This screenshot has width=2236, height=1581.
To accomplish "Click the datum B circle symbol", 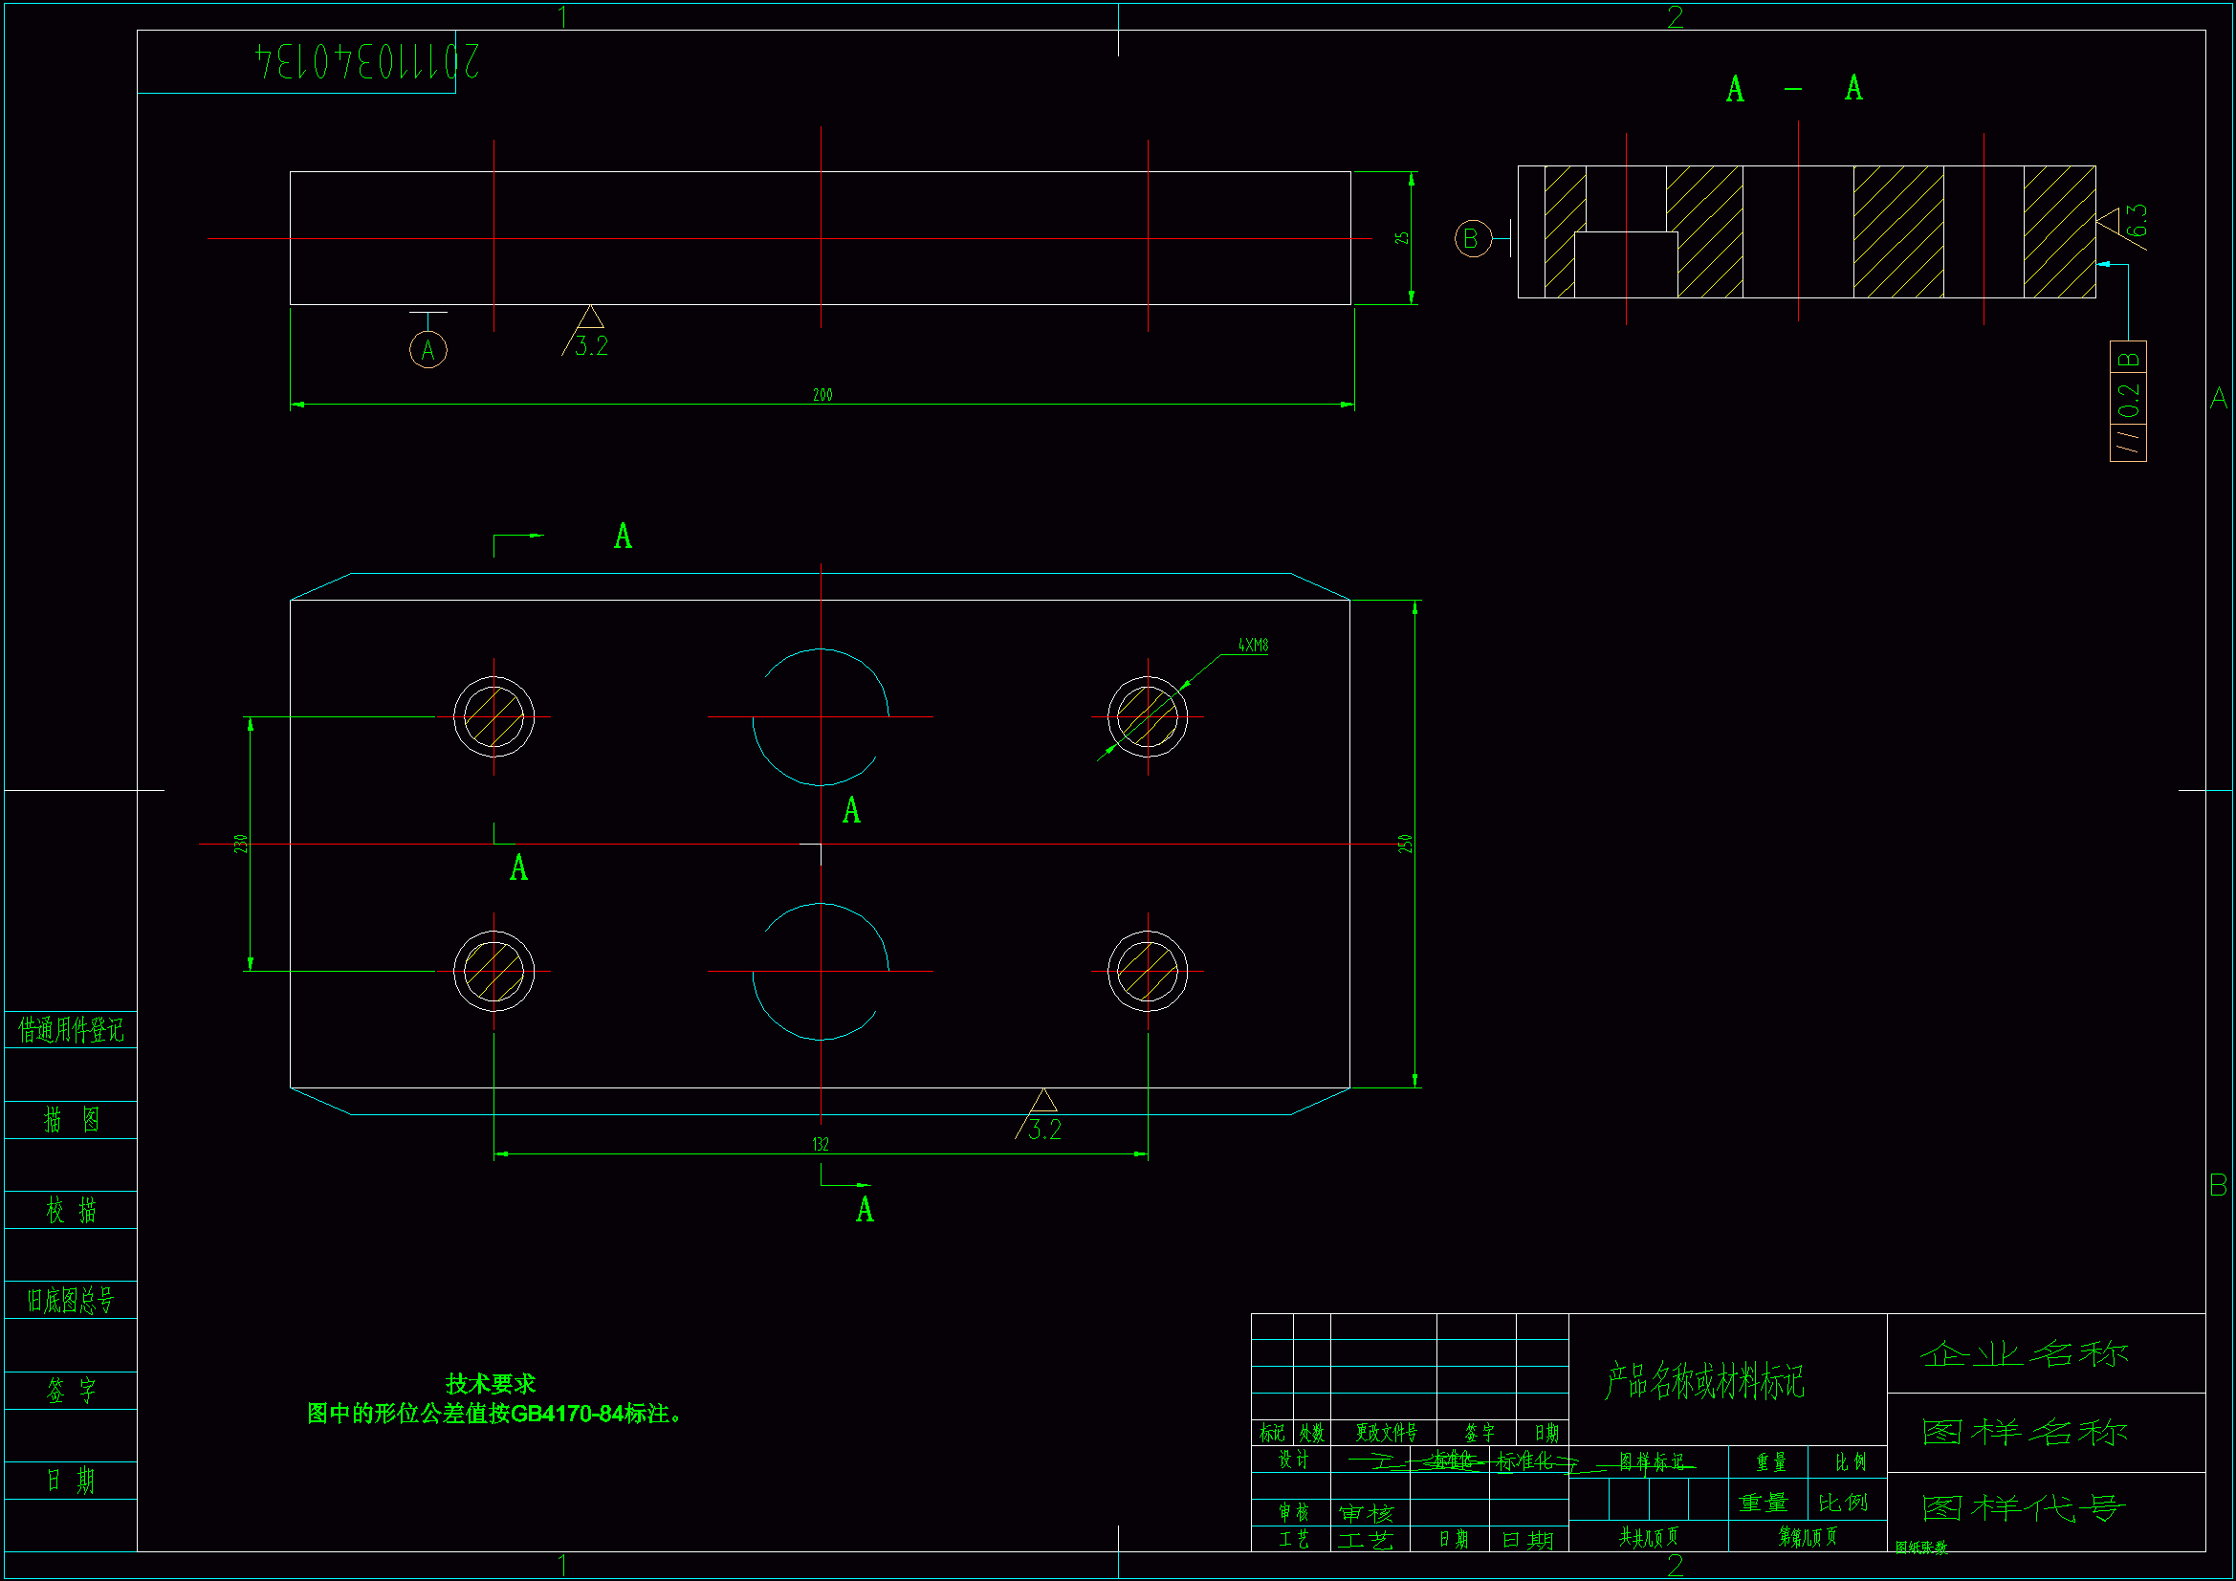I will [x=1472, y=239].
